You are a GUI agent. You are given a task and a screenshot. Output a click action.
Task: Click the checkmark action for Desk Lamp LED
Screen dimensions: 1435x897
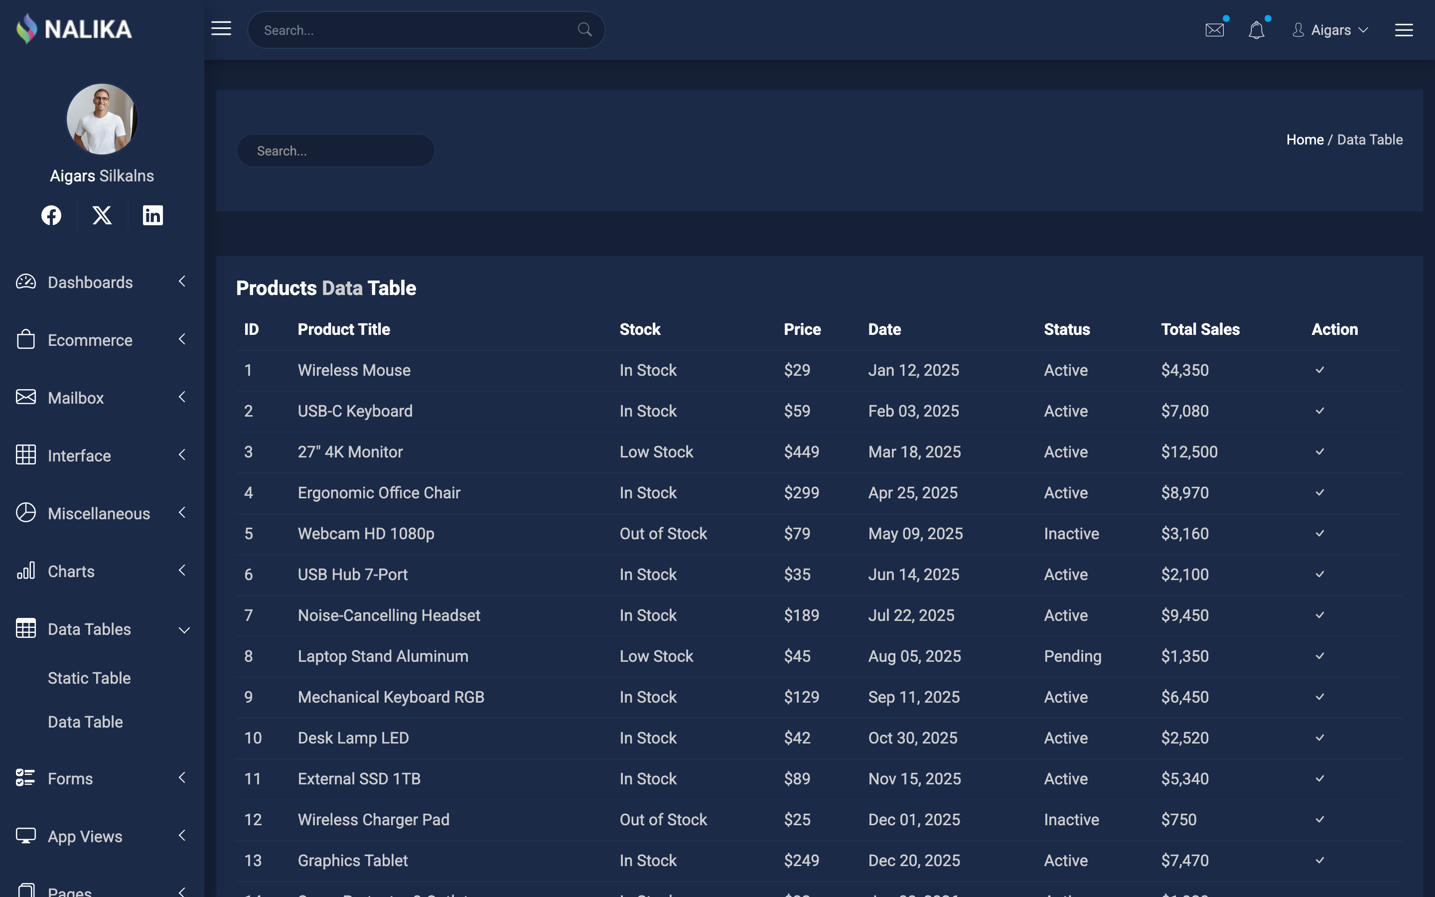tap(1320, 738)
